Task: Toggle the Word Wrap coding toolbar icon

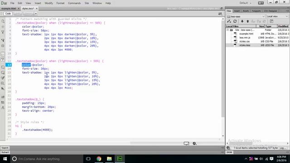Action: pos(3,59)
